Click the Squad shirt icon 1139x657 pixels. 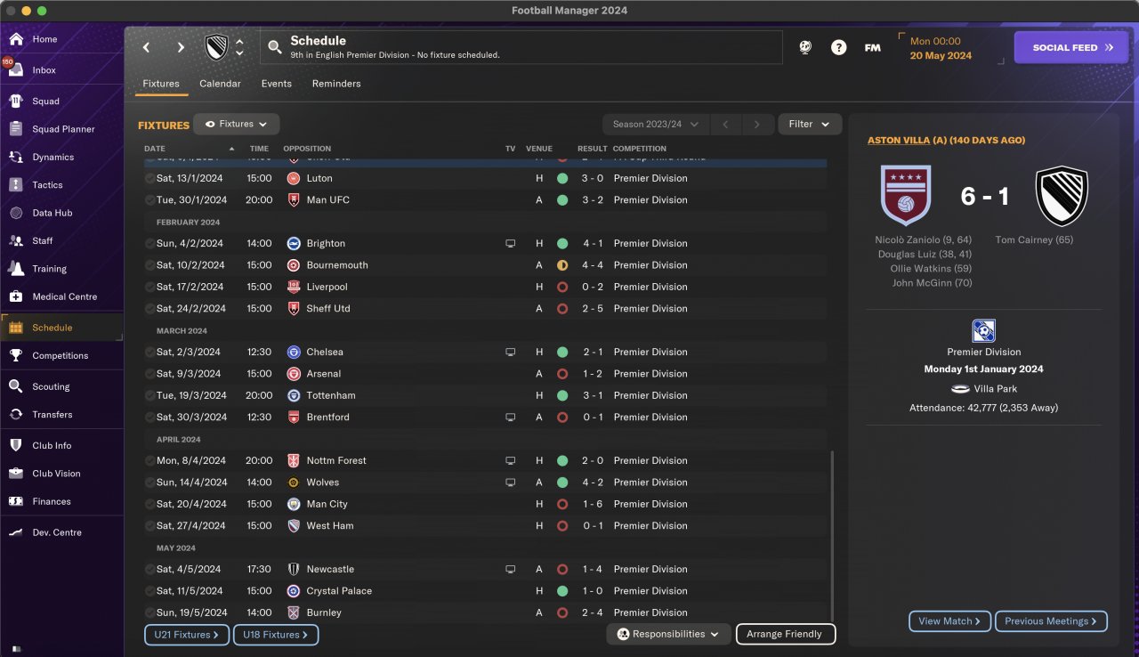click(x=16, y=101)
